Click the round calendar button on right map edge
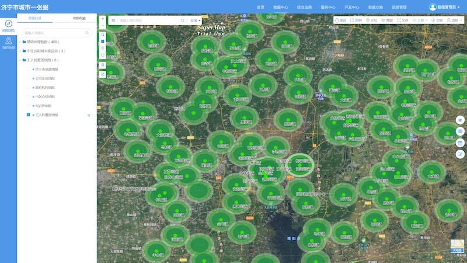 point(460,143)
